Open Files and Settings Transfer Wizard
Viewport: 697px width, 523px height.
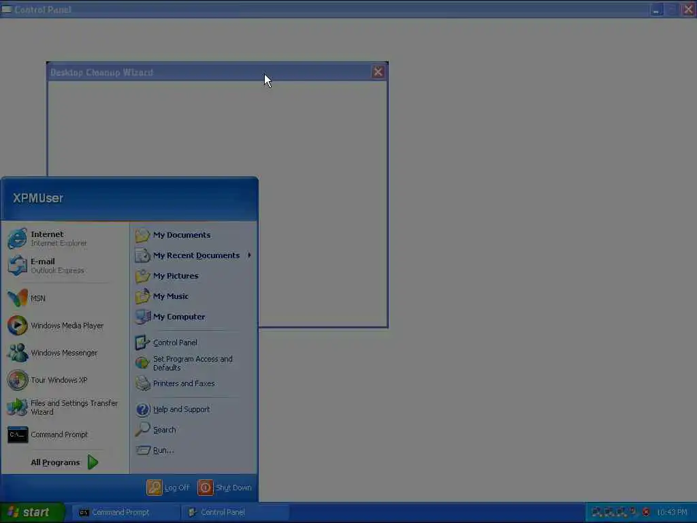65,407
